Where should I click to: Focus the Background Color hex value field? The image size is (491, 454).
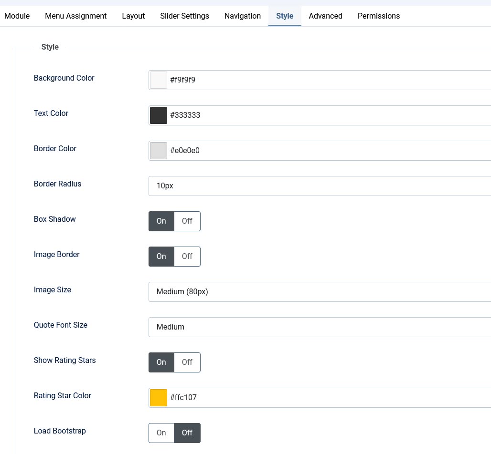click(329, 80)
